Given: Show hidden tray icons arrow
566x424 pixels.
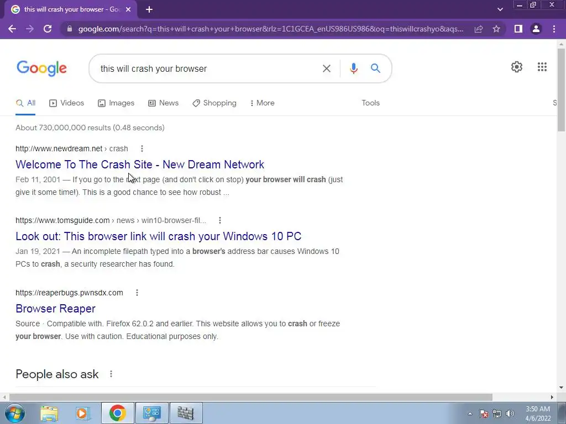Looking at the screenshot, I should 470,414.
